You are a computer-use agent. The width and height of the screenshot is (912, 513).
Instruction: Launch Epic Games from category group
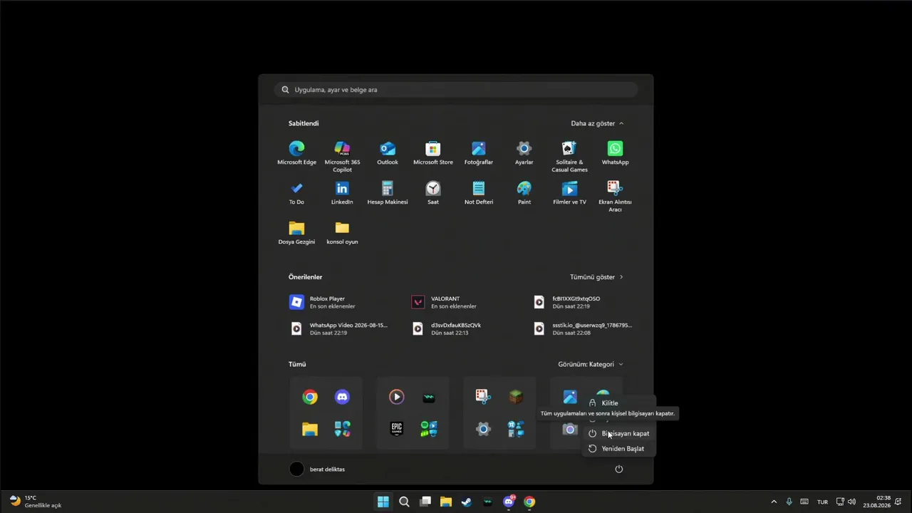pos(397,429)
